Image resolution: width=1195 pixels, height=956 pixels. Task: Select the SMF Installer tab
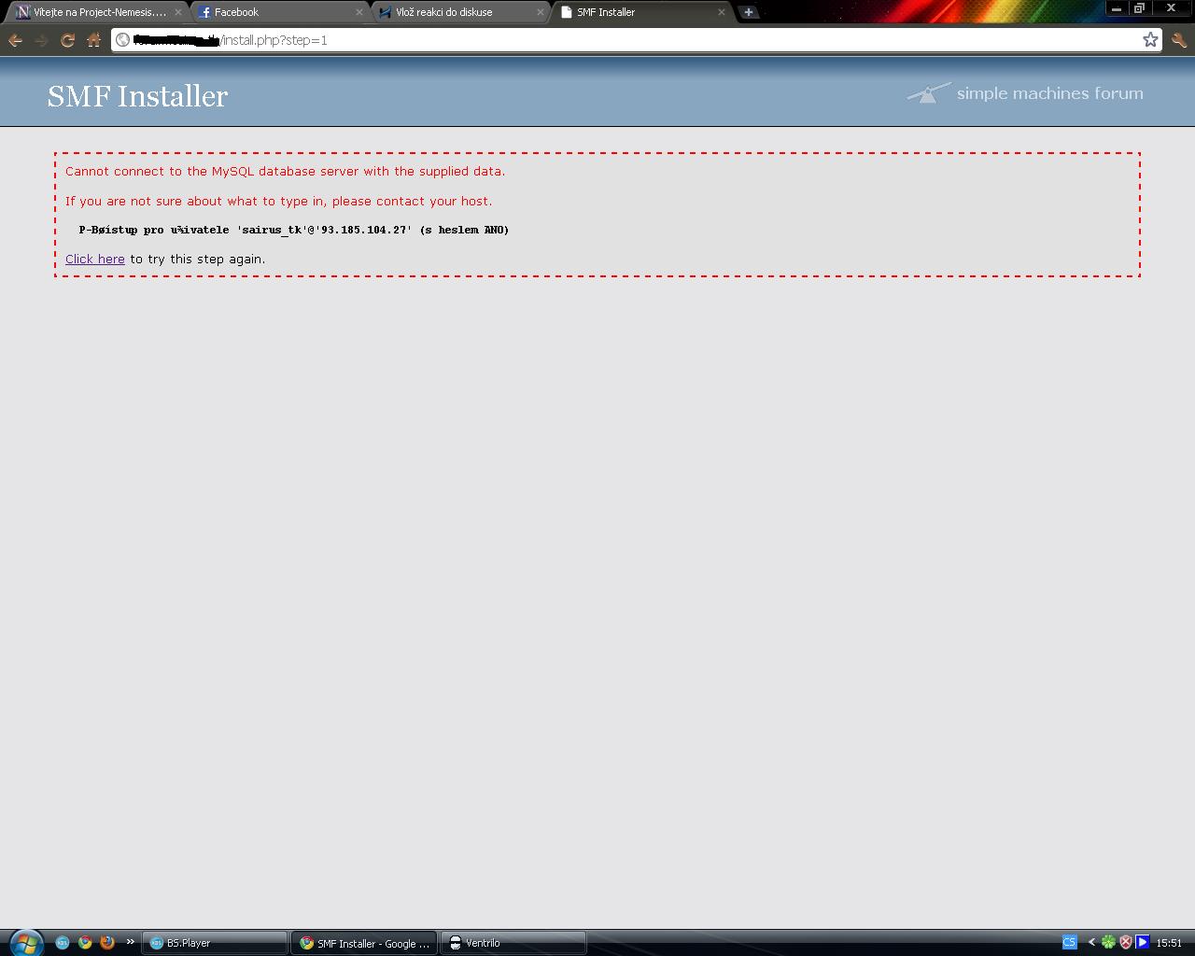pos(642,12)
